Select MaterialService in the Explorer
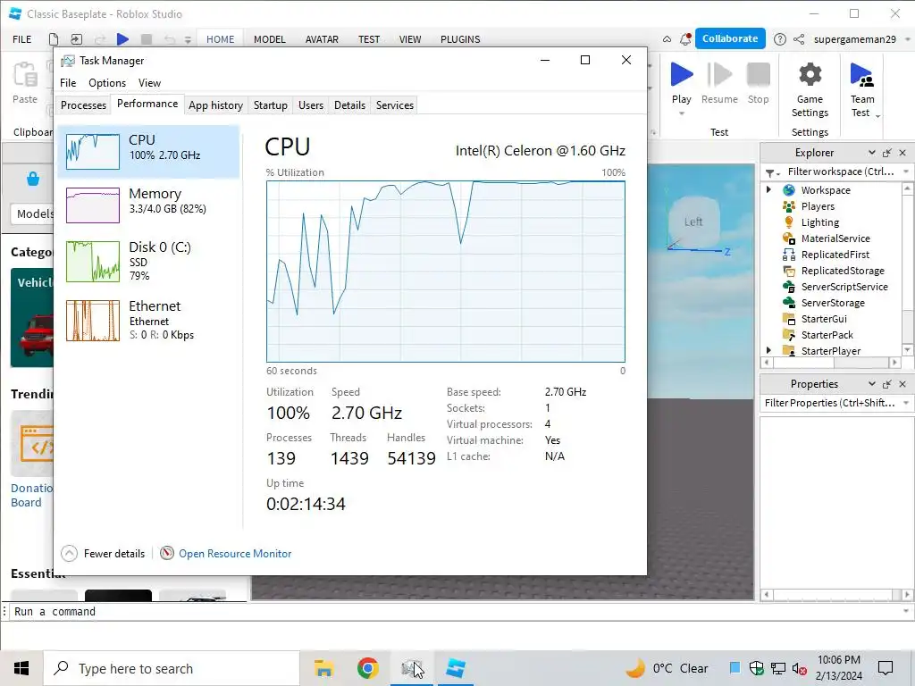Screen dimensions: 915x686 click(x=835, y=238)
